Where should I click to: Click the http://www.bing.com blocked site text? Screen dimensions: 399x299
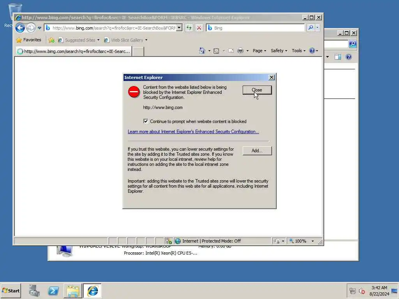162,107
